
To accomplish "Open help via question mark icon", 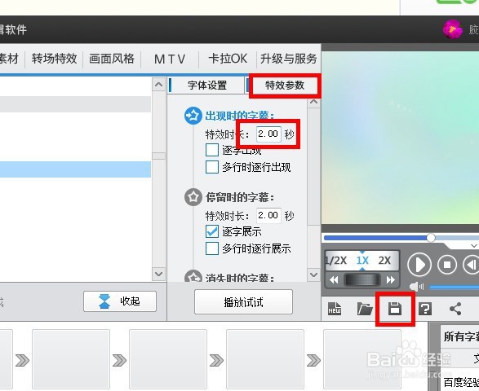I will tap(425, 309).
